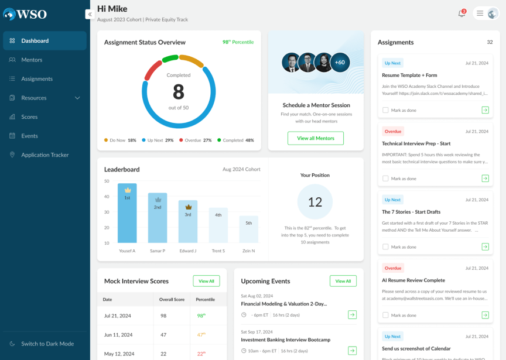The image size is (506, 360).
Task: Expand Financial Modeling & Valuation event details
Action: 352,314
